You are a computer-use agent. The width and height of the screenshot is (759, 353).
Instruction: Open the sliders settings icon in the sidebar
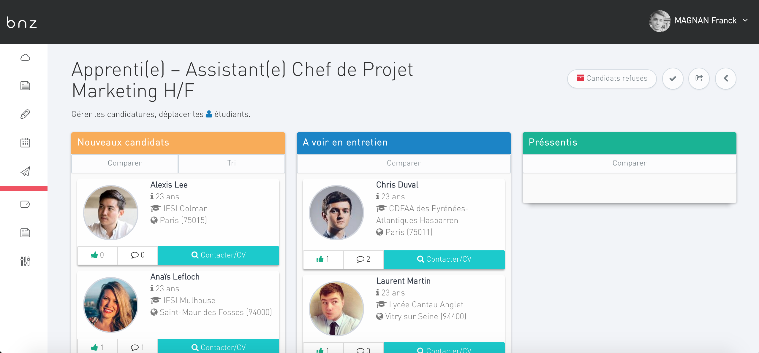(x=25, y=261)
